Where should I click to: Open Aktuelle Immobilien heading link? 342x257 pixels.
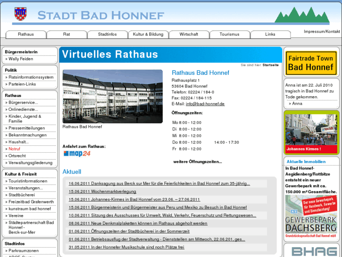(x=306, y=162)
